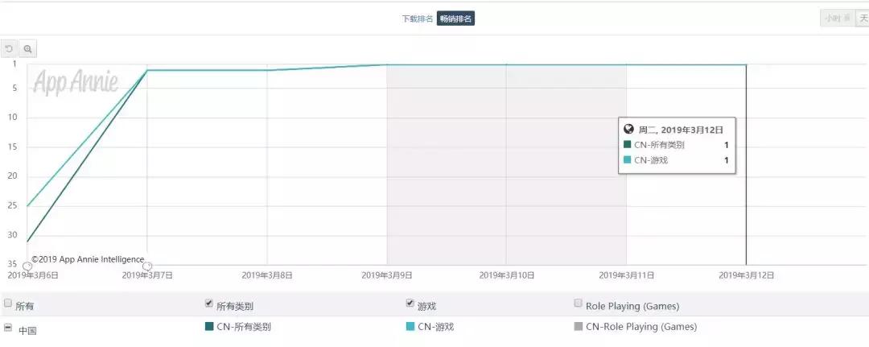Uncheck the 游戏 checkbox
The image size is (869, 347).
click(x=410, y=304)
